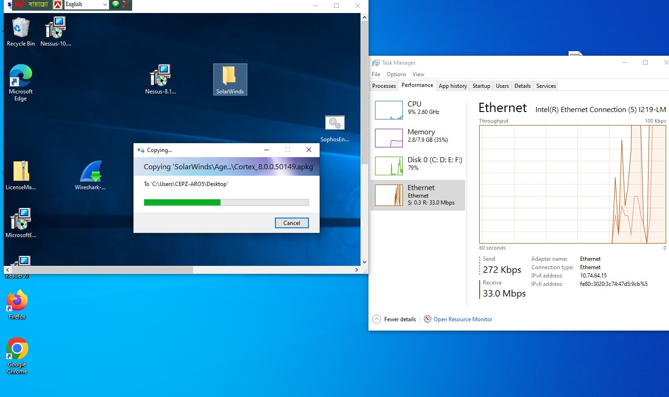Screen dimensions: 669x397
Task: Select the CPU performance graph thumbnail
Action: (x=389, y=110)
